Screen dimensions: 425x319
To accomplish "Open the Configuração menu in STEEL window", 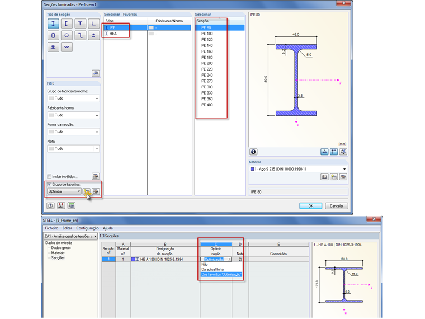I will 87,228.
